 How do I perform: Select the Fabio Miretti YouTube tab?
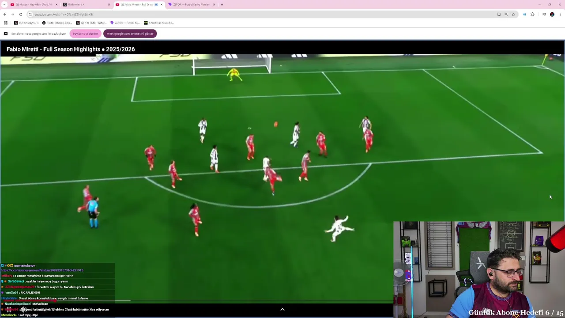pyautogui.click(x=139, y=4)
